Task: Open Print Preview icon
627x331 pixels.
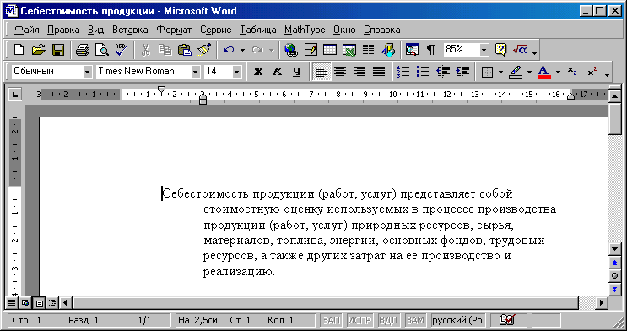Action: (102, 50)
